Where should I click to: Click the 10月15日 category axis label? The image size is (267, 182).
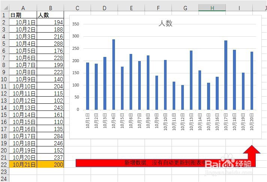click(x=209, y=122)
